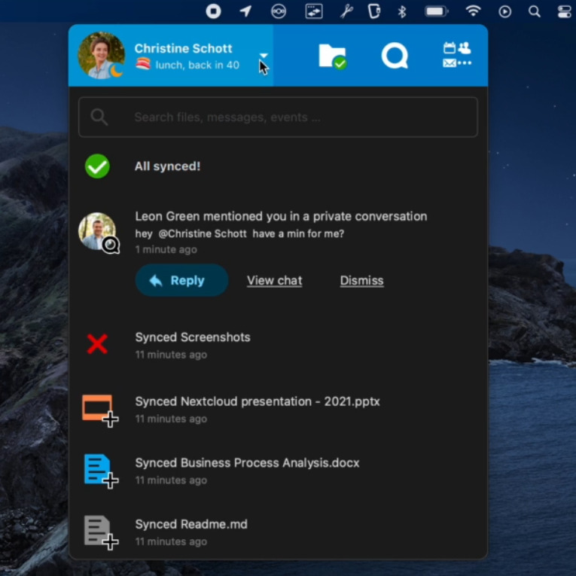
Task: Click the red X icon beside Synced Screenshots
Action: pyautogui.click(x=97, y=344)
